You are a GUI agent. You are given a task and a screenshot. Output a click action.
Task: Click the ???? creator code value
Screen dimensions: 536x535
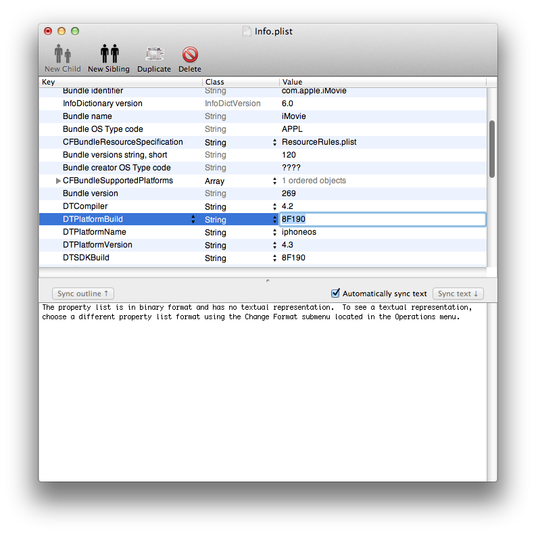pos(291,168)
